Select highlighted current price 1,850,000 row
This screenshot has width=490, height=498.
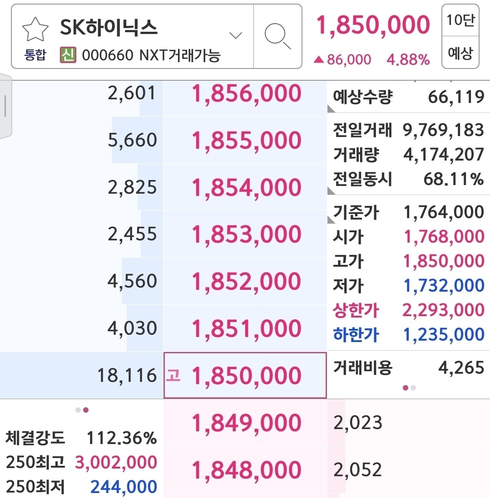(245, 376)
